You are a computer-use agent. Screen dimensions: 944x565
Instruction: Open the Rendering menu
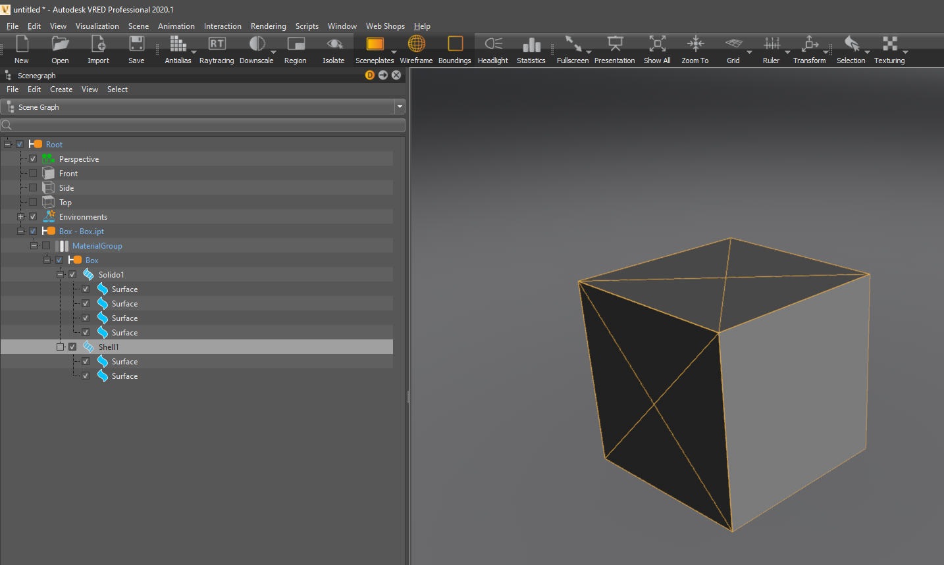(268, 26)
